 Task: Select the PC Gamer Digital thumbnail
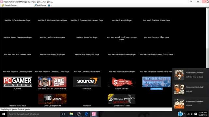18,82
